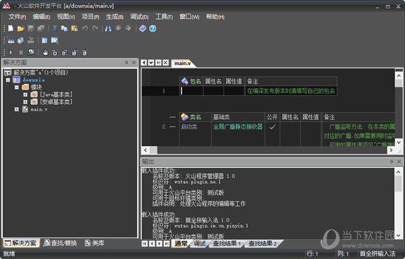Open the 生成(B) menu
This screenshot has height=259, width=405.
(115, 17)
